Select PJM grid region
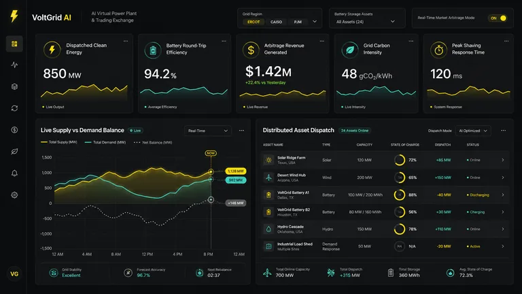 (x=298, y=22)
